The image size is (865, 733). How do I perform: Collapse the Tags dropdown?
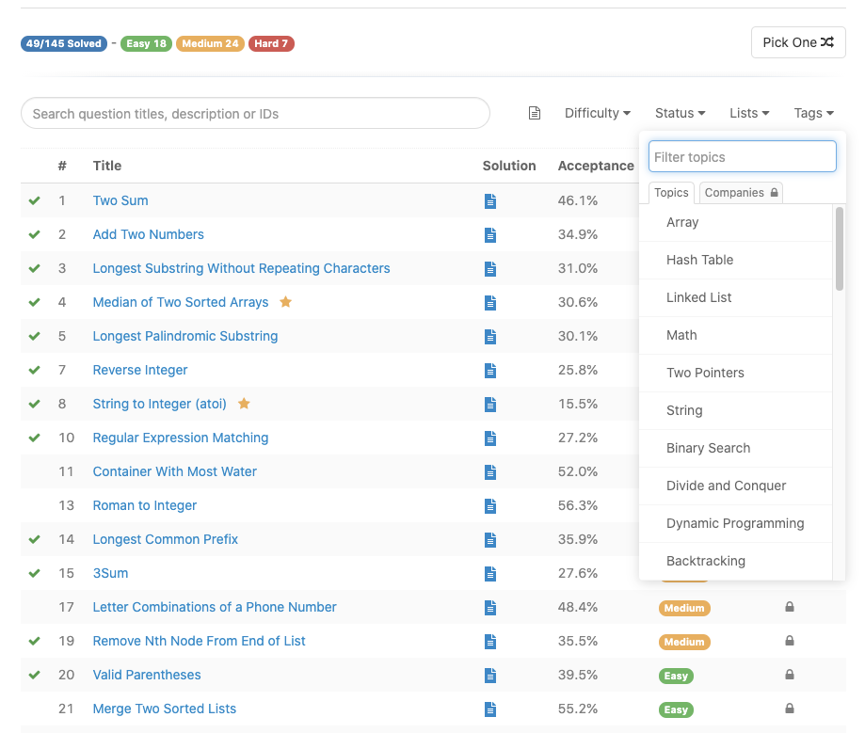(813, 113)
